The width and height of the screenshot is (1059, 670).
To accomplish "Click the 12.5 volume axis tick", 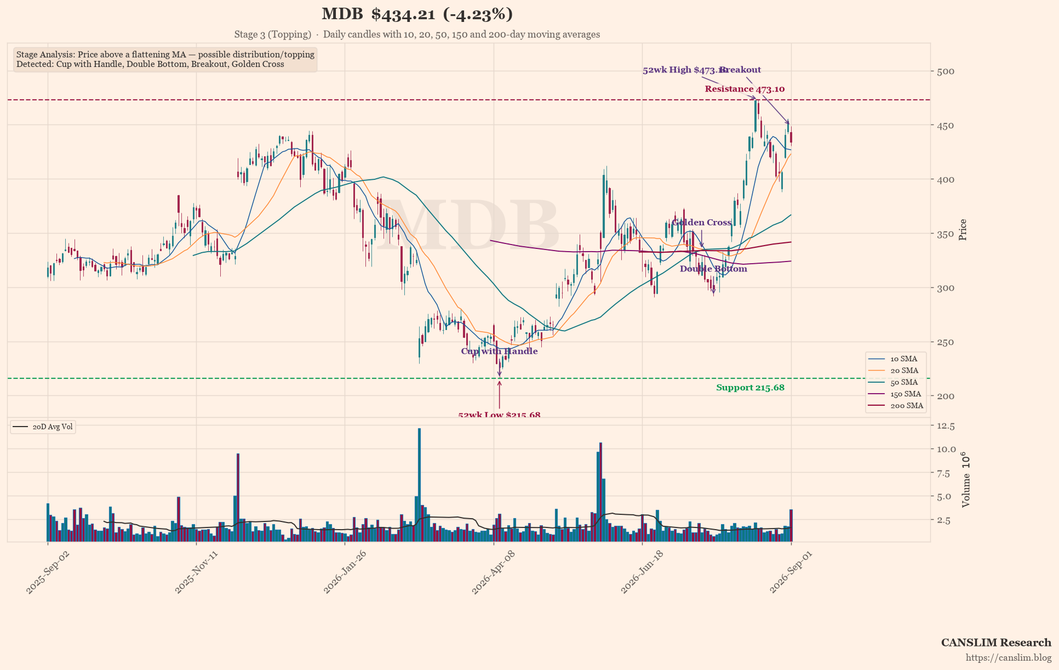I will pos(946,426).
